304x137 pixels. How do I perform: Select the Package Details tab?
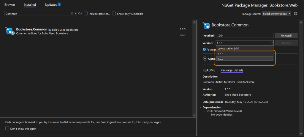[232, 70]
